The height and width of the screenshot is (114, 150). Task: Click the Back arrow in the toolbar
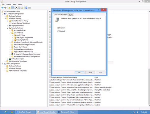click(x=2, y=8)
